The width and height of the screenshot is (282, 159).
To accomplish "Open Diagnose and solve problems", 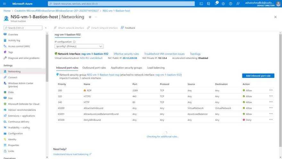I will coord(24,58).
